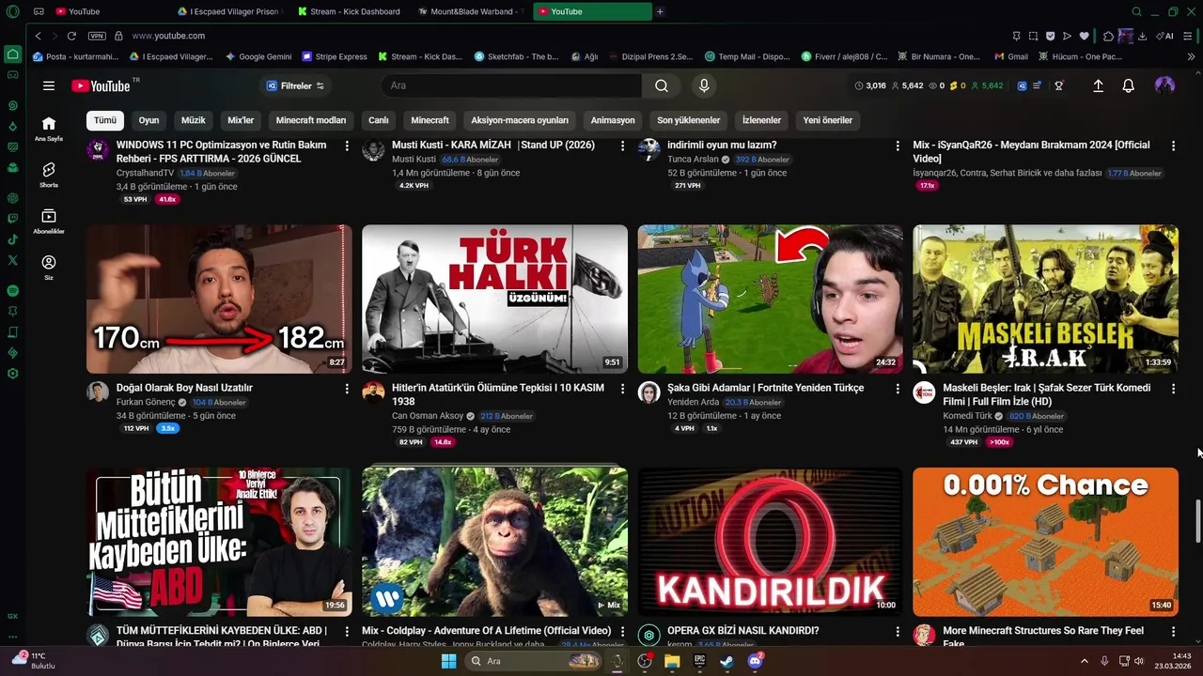Open Google Gemini bookmark

[x=258, y=56]
